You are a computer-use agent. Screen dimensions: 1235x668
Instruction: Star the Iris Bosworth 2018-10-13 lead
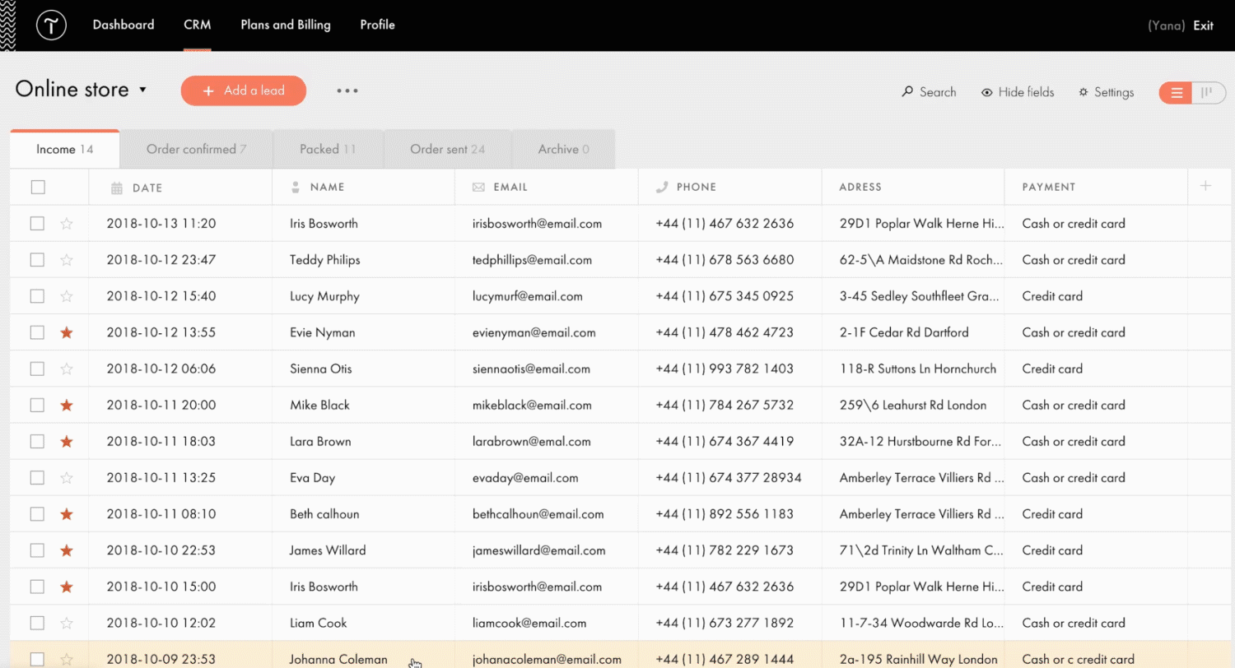pos(67,224)
